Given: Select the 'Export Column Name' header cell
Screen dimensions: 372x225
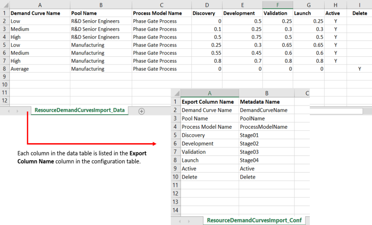Looking at the screenshot, I should pyautogui.click(x=210, y=102).
